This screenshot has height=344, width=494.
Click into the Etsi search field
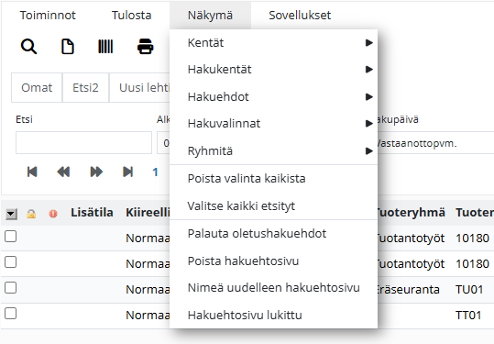tap(83, 142)
